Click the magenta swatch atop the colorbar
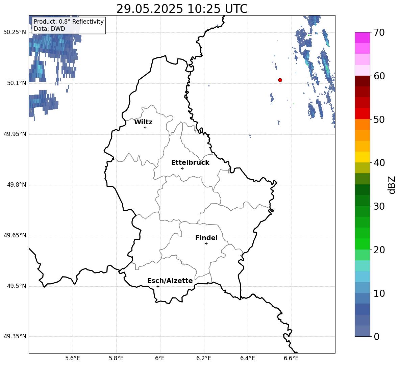 [362, 37]
